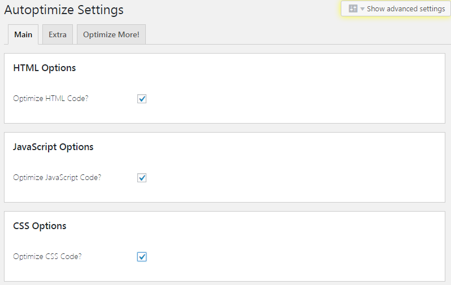
Task: Disable the Optimize JavaScript Code checkbox
Action: [x=142, y=178]
